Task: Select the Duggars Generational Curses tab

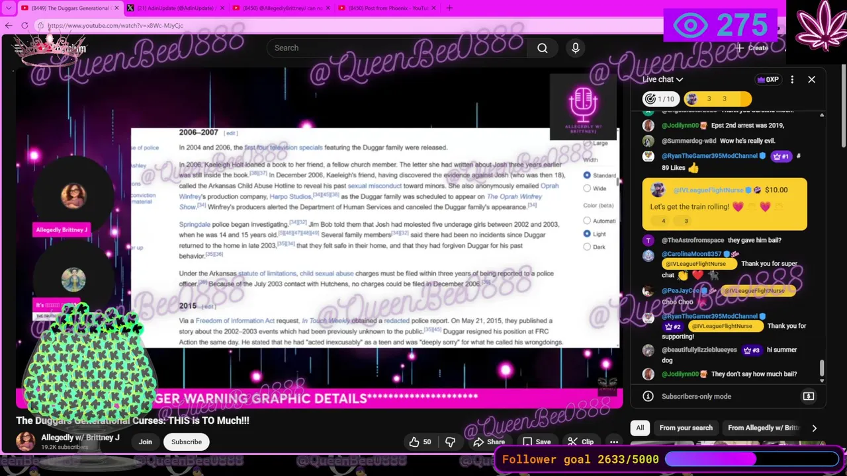Action: coord(69,8)
